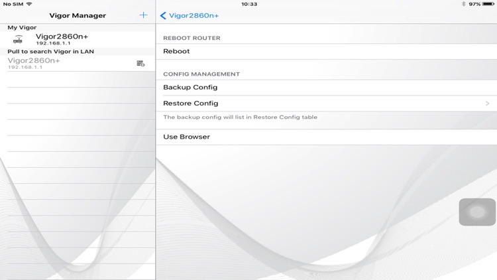Open the Restore Config row
497x280 pixels.
pyautogui.click(x=191, y=104)
